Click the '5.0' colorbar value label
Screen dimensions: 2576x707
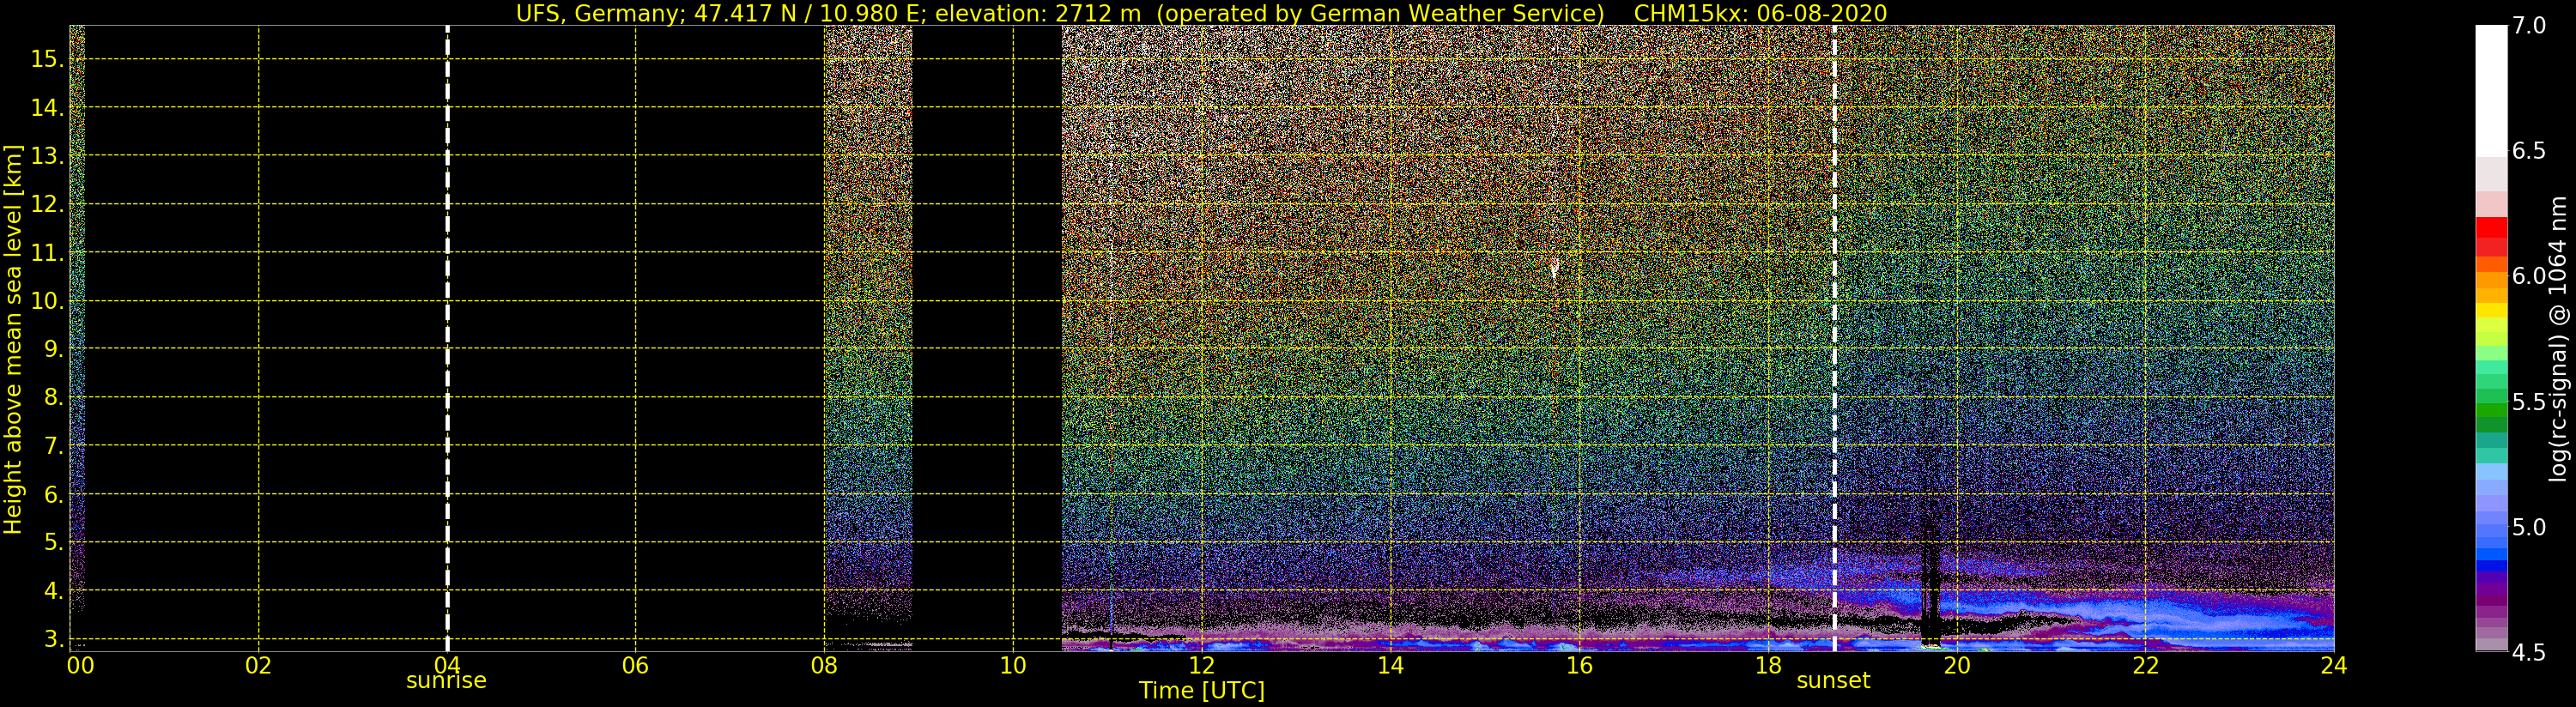click(2529, 527)
